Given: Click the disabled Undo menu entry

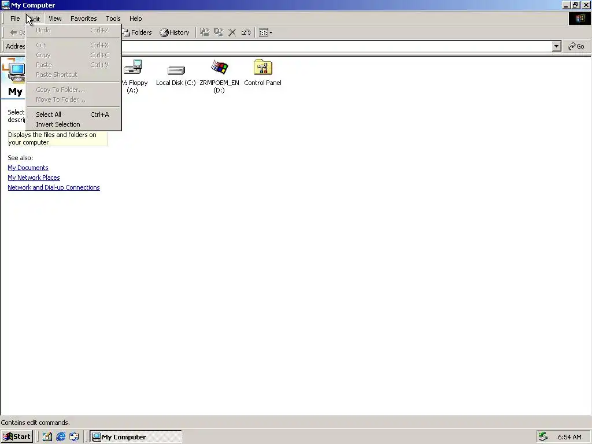Looking at the screenshot, I should (x=73, y=30).
